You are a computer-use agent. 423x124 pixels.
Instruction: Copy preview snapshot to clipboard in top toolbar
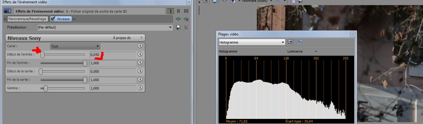(x=293, y=1)
